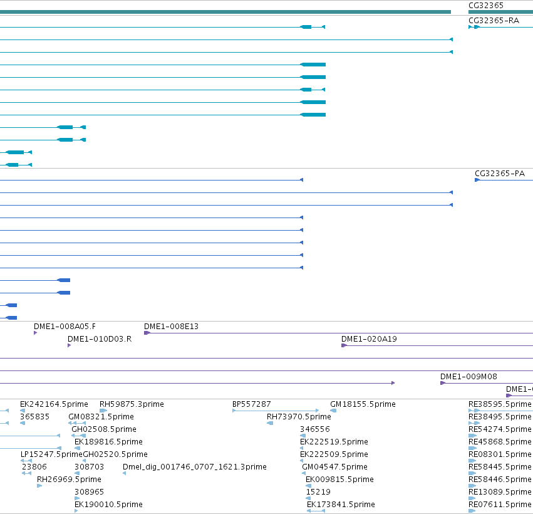
Task: Click the DME1-009M08 start arrow glyph
Action: [x=443, y=383]
